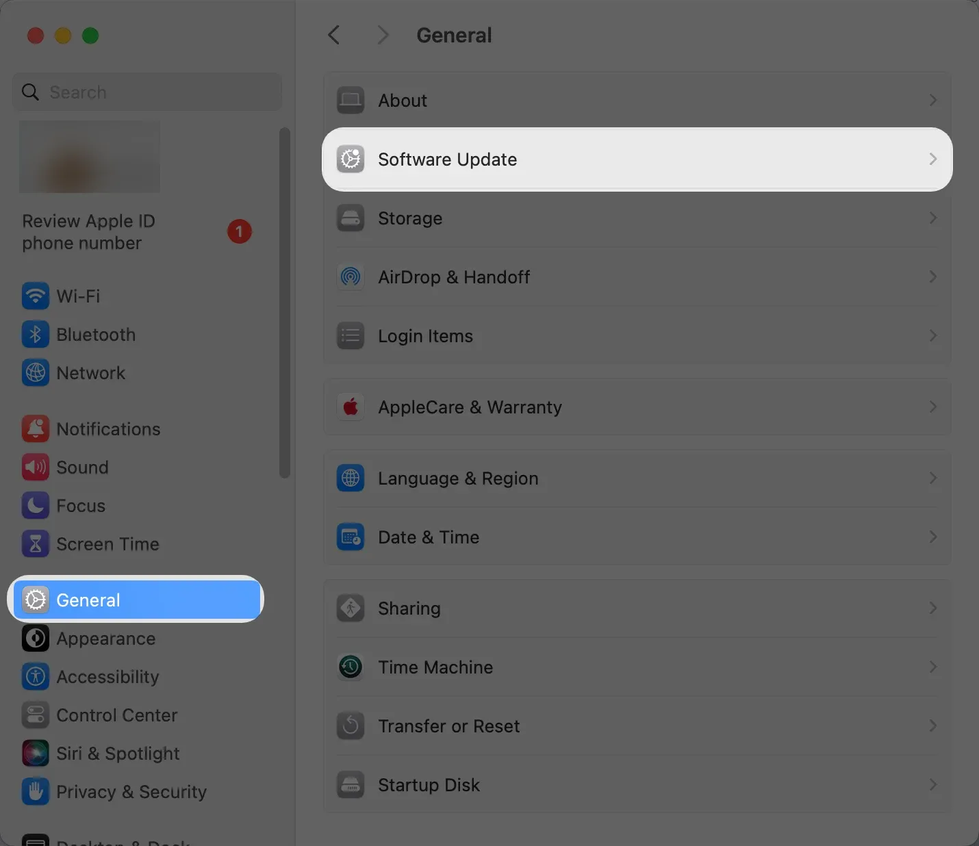Open the Control Center label in the sidebar
Image resolution: width=979 pixels, height=846 pixels.
[117, 715]
